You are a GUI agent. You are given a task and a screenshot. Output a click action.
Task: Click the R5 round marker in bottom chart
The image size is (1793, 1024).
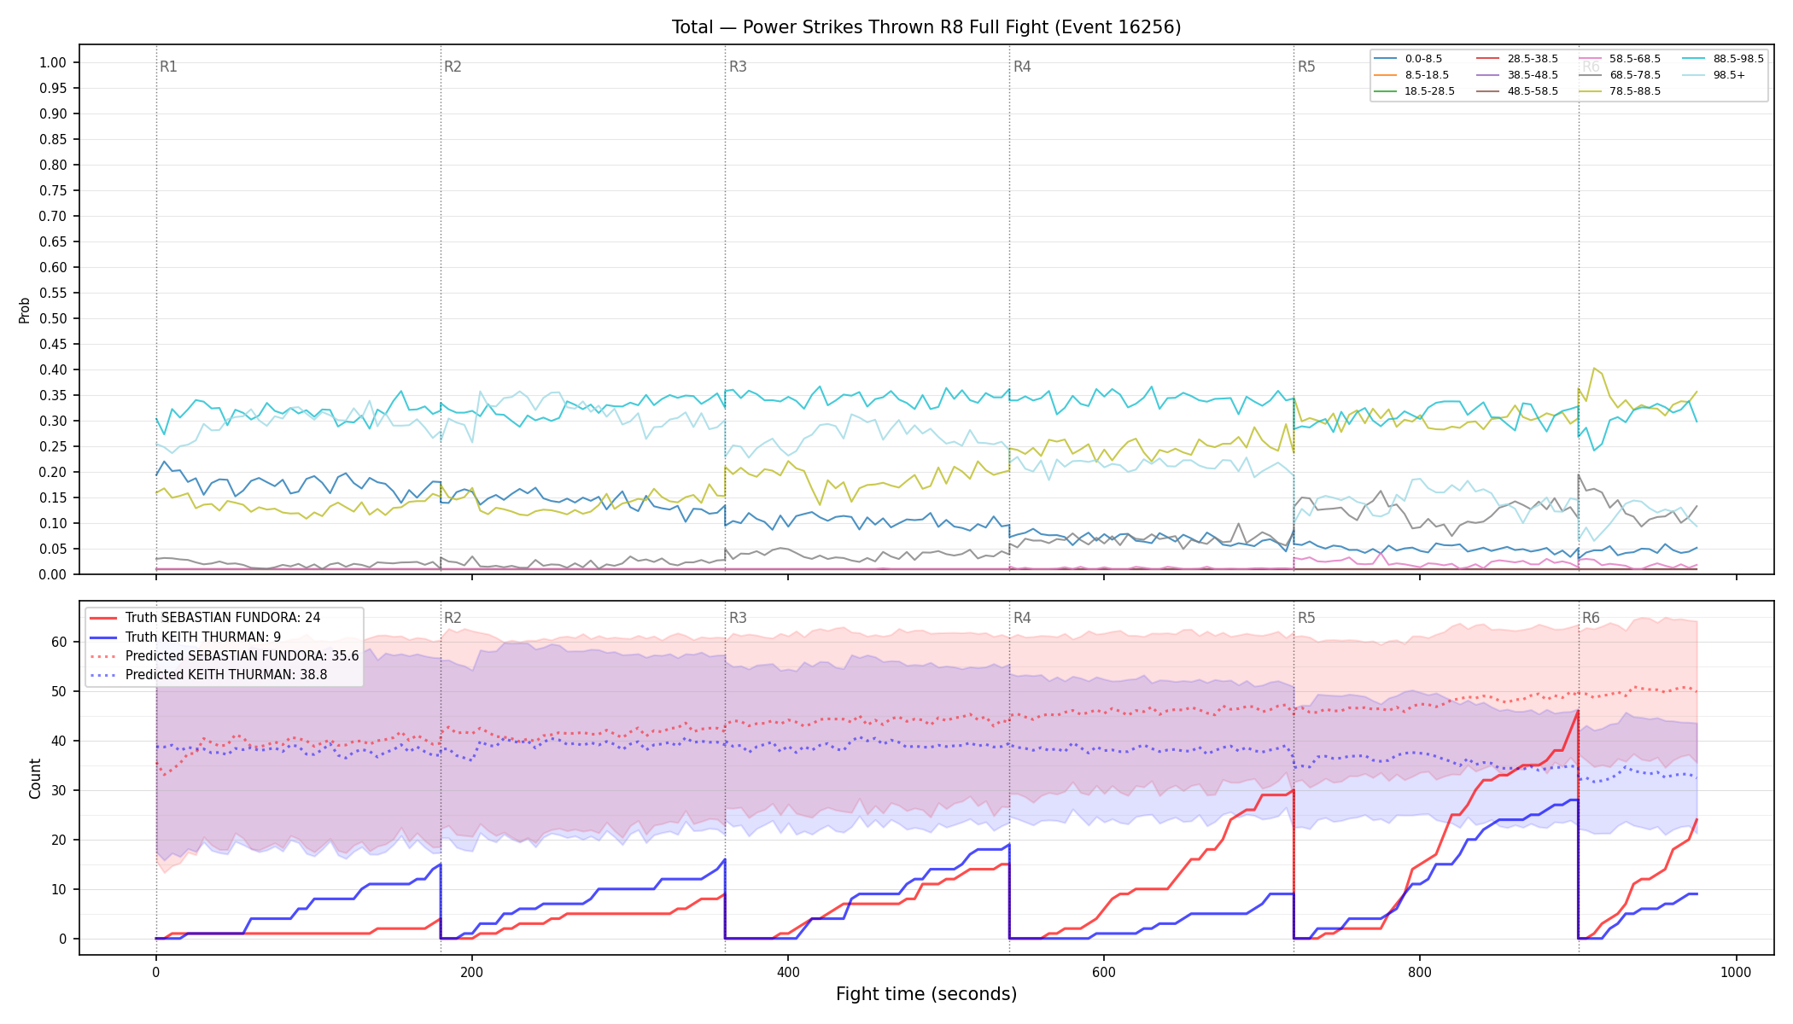click(1306, 618)
